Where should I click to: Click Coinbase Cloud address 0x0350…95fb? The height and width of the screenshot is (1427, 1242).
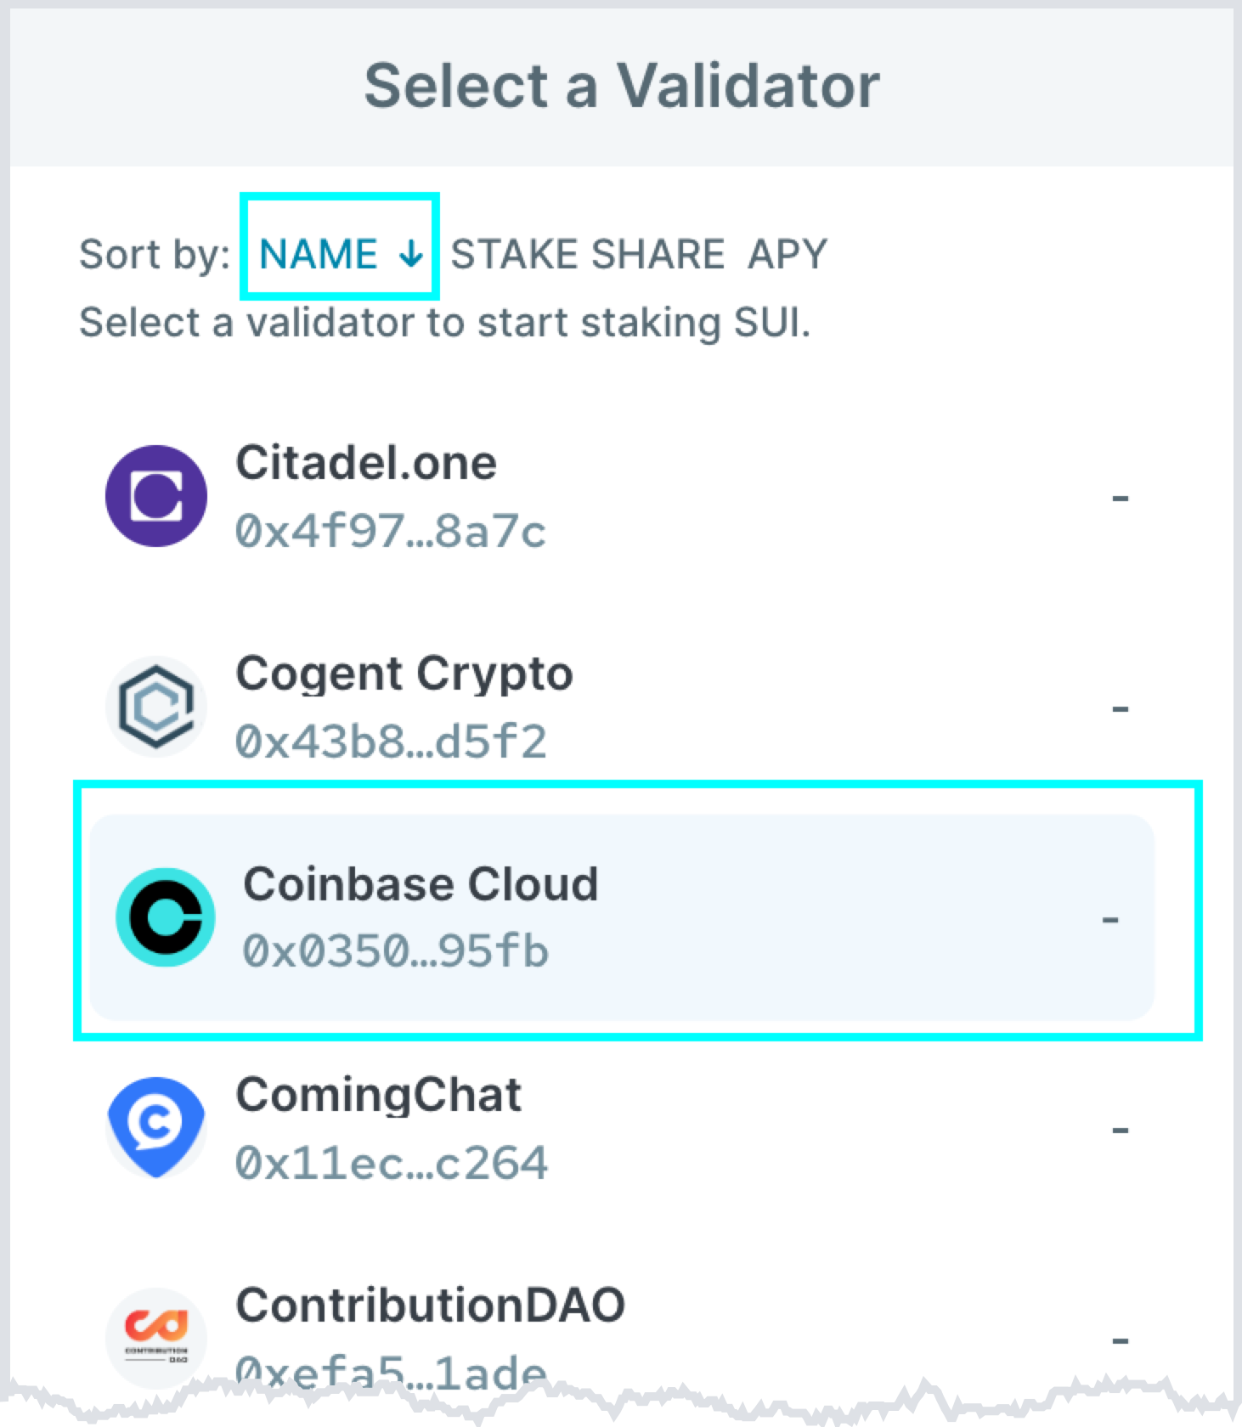point(396,951)
